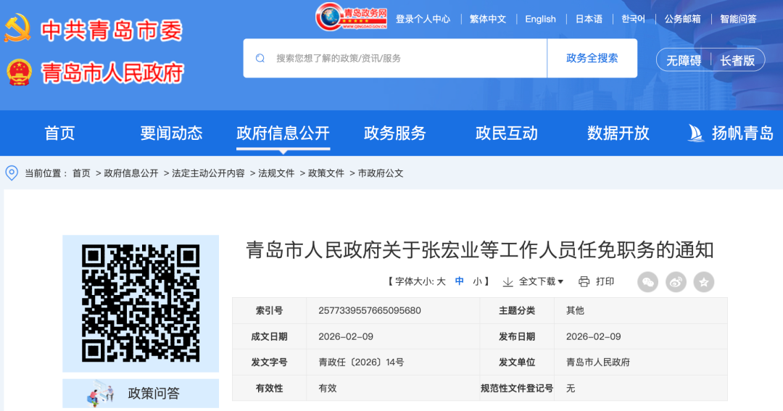Screen dimensions: 783x411
Task: Click 法规文件 in the breadcrumb
Action: (276, 173)
